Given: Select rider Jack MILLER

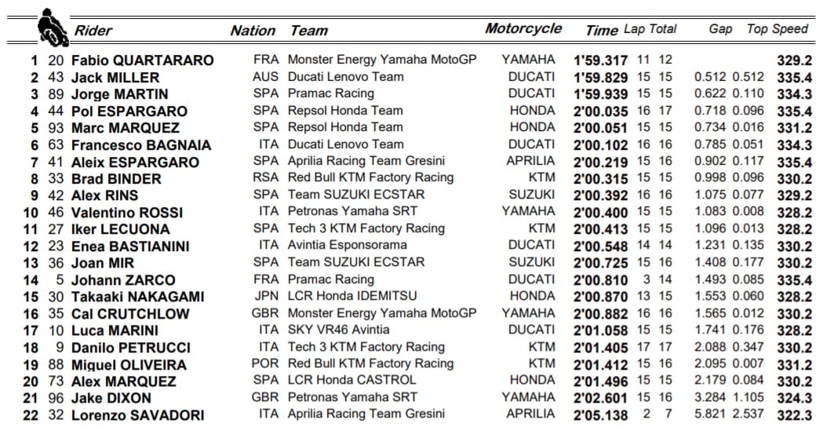Looking at the screenshot, I should 115,77.
